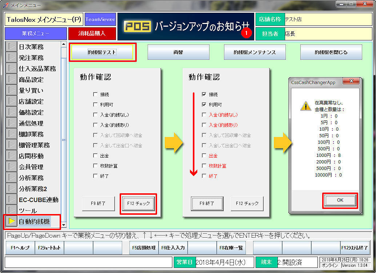Click the arrow icon beside 価格設定
The width and height of the screenshot is (376, 273).
[x=11, y=112]
